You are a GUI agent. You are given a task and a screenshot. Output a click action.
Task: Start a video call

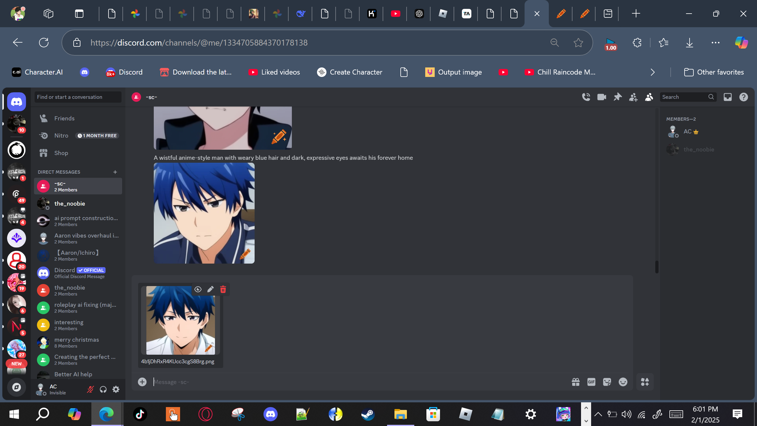(601, 97)
